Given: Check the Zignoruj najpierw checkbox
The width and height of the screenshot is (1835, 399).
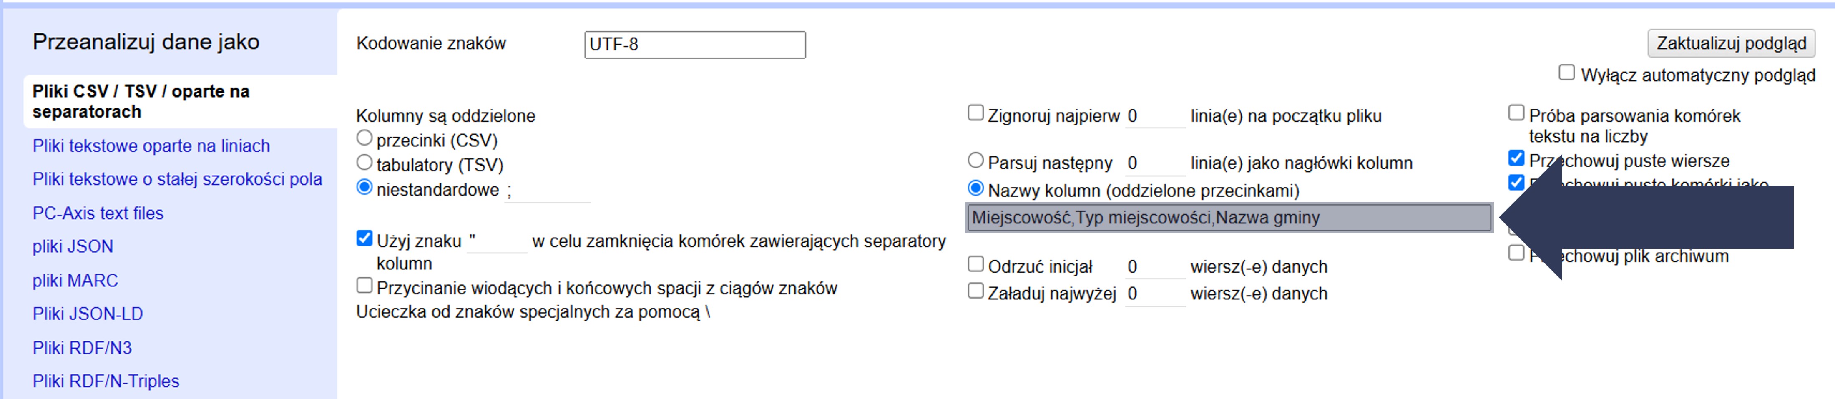Looking at the screenshot, I should (x=975, y=113).
